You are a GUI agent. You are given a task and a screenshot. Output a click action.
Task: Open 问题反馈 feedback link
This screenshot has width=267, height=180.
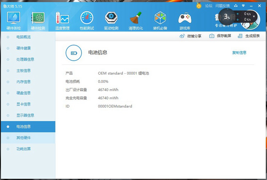click(223, 6)
